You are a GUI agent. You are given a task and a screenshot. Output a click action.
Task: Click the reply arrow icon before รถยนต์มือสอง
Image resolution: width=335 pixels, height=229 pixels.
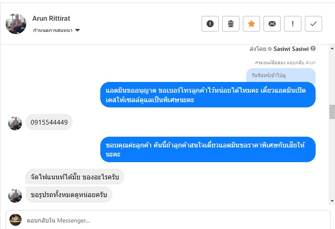[x=257, y=63]
